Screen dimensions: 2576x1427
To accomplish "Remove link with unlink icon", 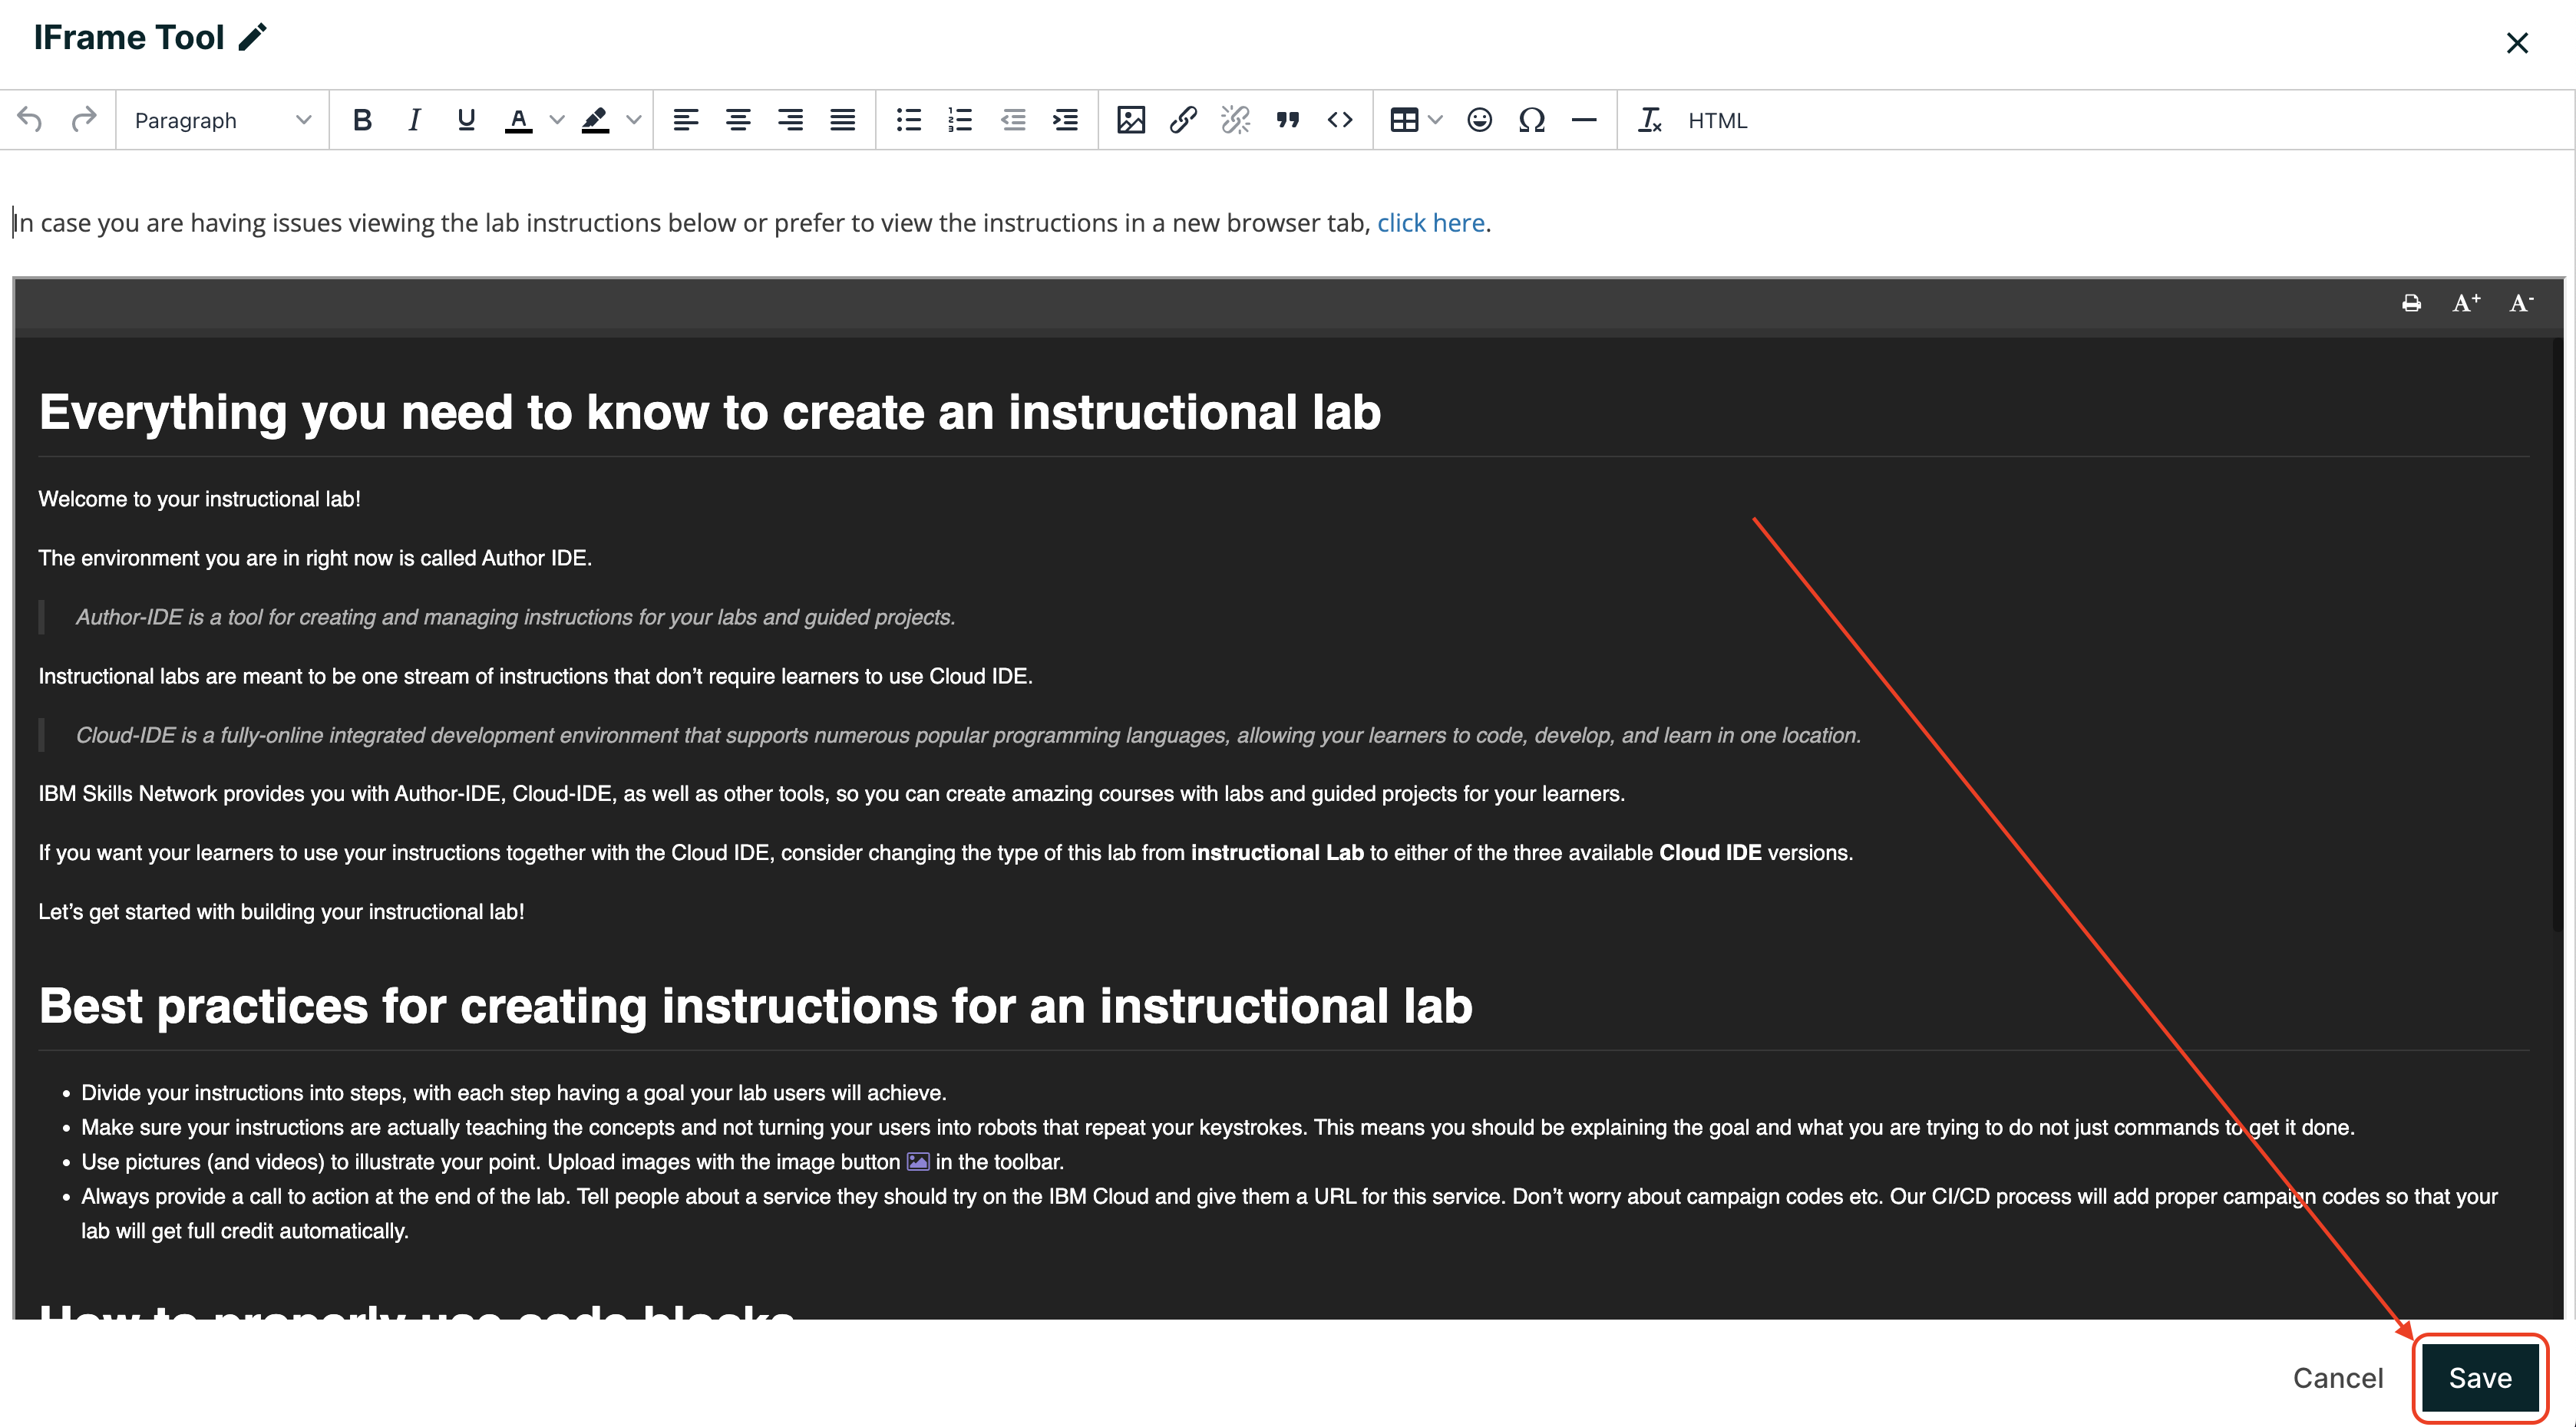I will (1236, 120).
